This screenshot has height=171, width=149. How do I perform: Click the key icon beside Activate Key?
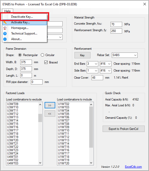coord(5,23)
